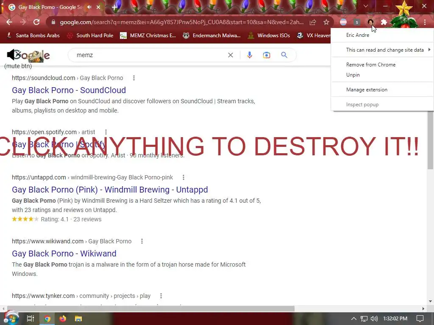Click the striped flag extension icon

(343, 22)
